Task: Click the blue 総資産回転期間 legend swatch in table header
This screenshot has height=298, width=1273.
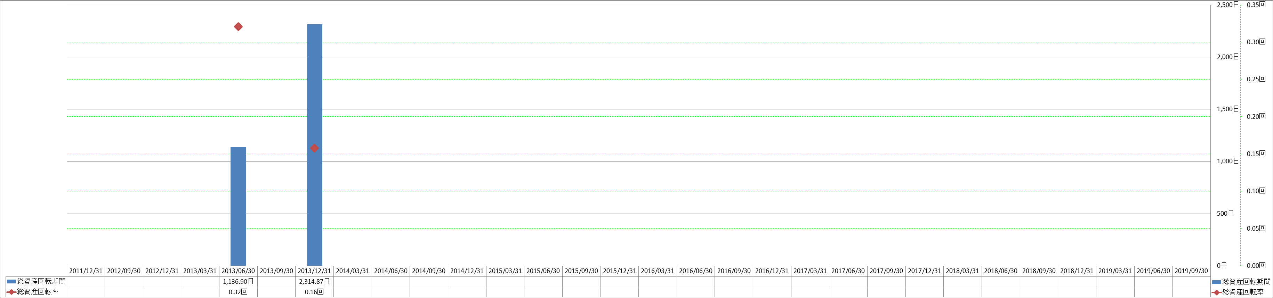Action: click(11, 281)
